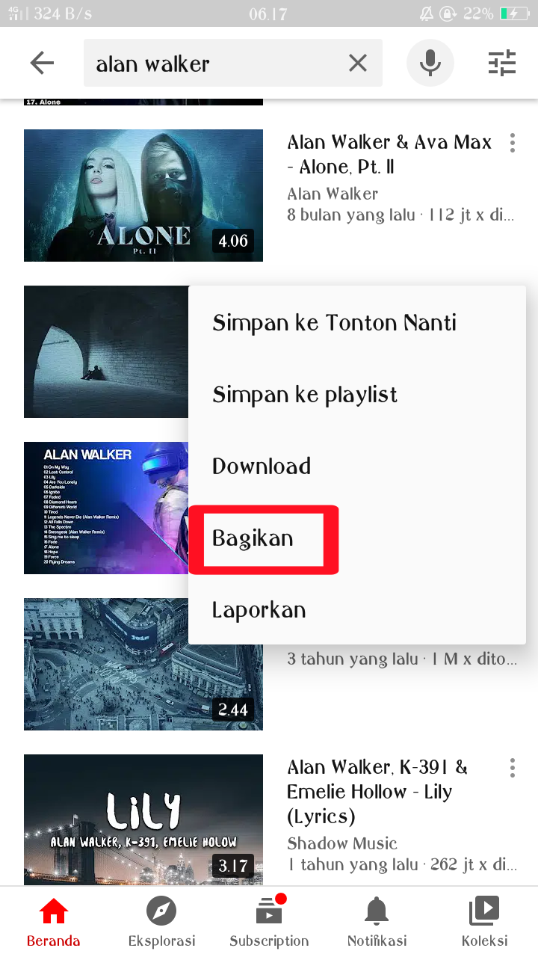Open more options for the Lily lyrics video
This screenshot has width=538, height=957.
tap(512, 768)
